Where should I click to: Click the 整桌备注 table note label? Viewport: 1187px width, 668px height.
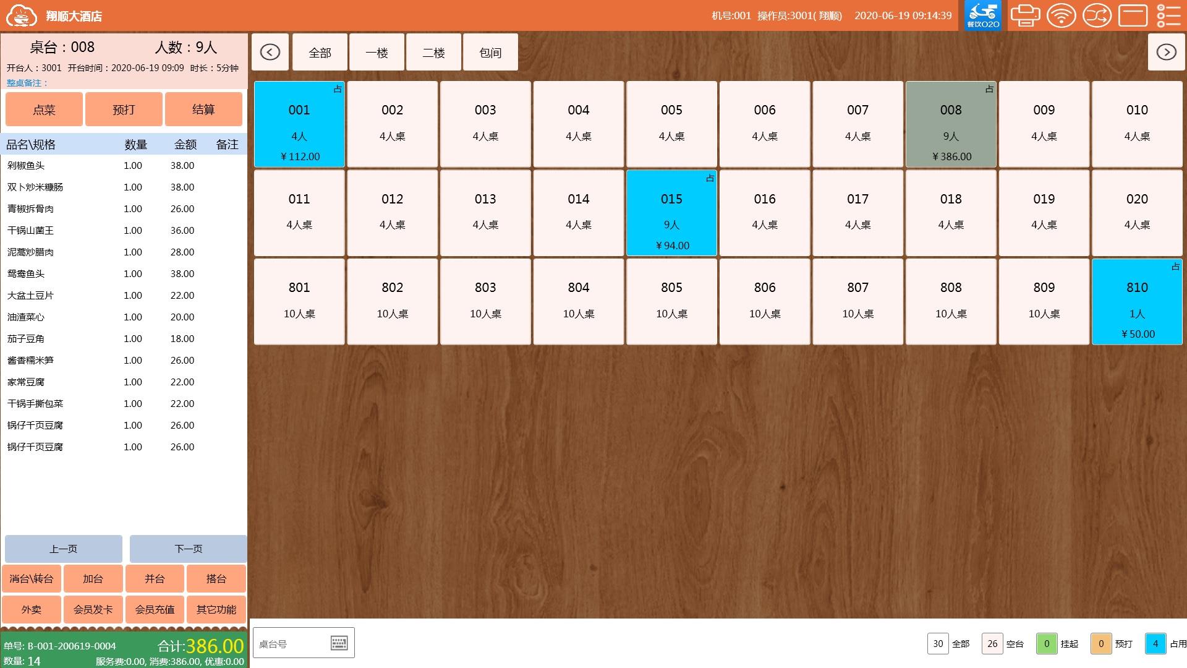pyautogui.click(x=27, y=83)
